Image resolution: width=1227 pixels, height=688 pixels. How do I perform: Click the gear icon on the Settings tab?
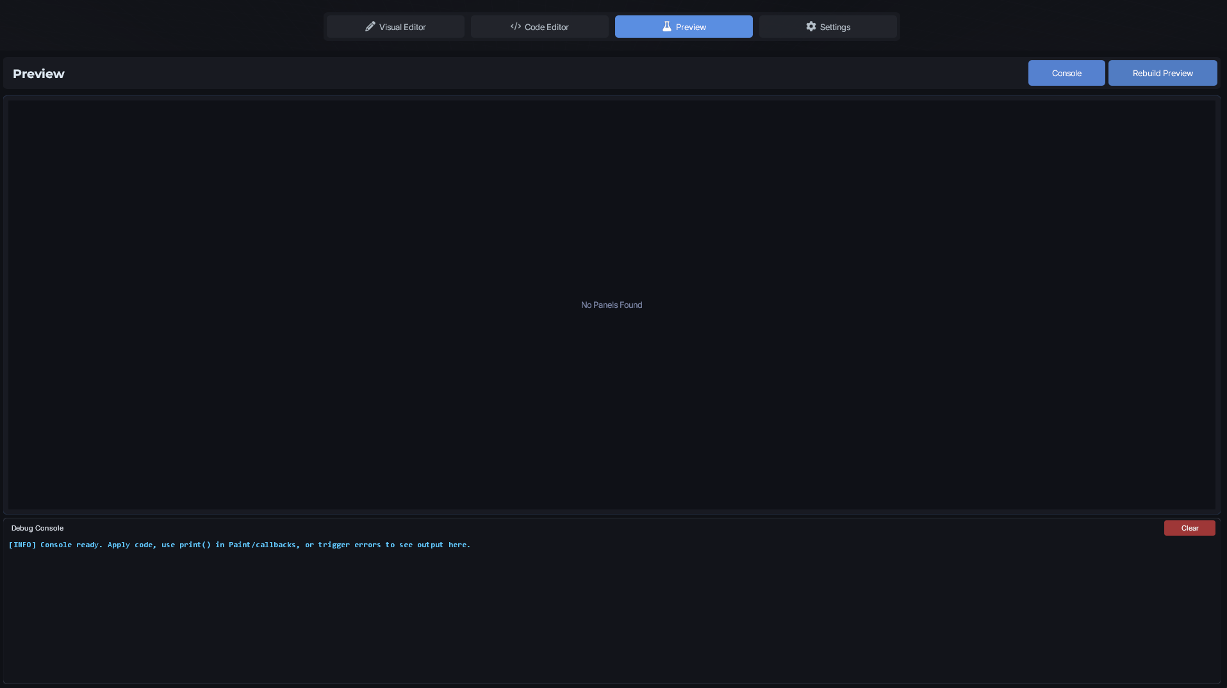[x=811, y=27]
